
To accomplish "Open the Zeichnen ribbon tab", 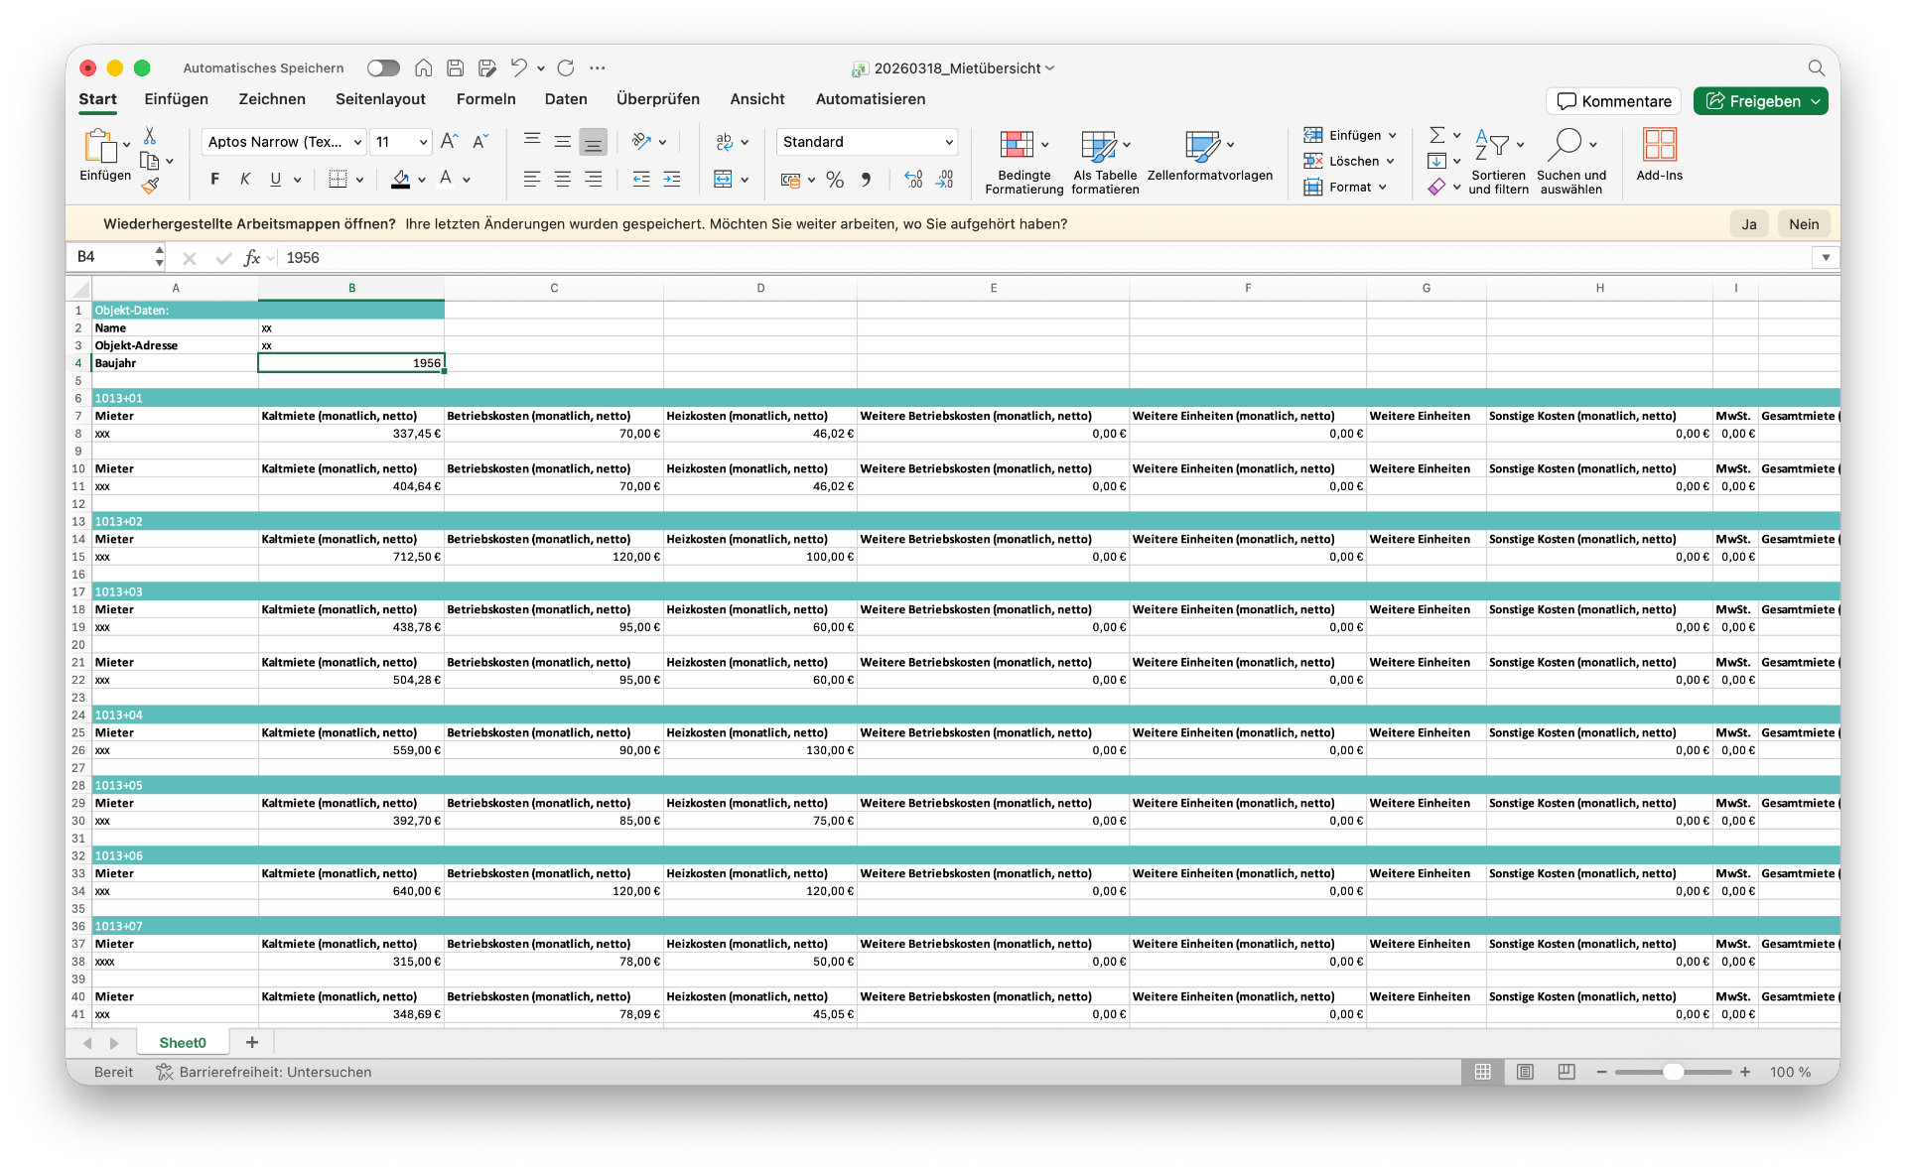I will point(272,99).
